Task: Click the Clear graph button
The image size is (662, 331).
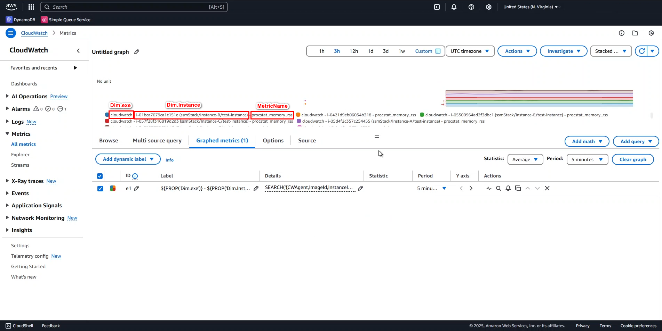Action: (x=632, y=159)
